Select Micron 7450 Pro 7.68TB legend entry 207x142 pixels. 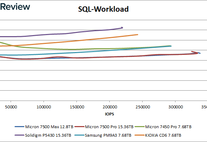pyautogui.click(x=163, y=127)
